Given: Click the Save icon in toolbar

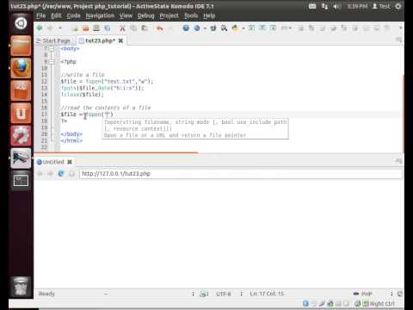Looking at the screenshot, I should [96, 28].
